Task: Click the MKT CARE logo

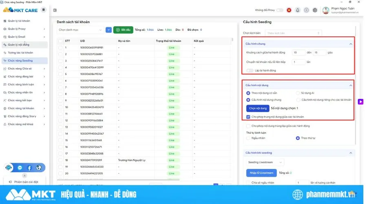Action: (20, 10)
